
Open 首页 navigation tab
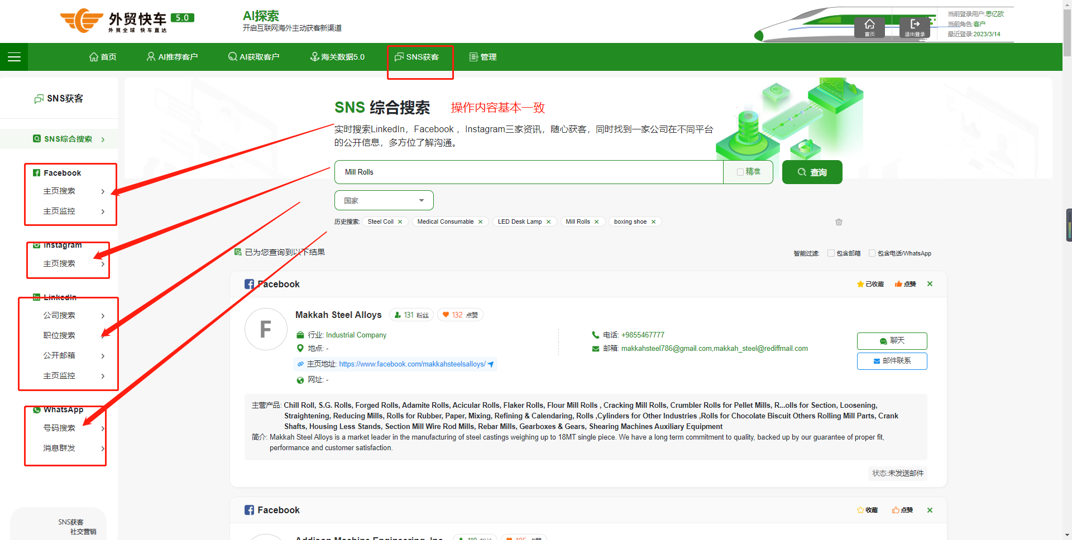tap(103, 57)
